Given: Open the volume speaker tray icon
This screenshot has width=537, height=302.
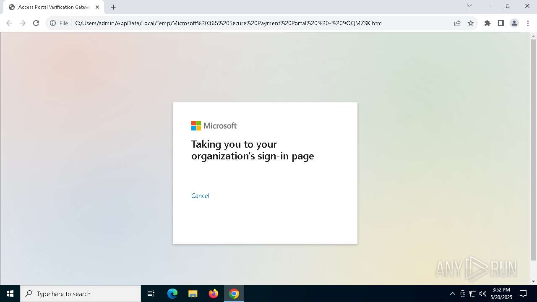Looking at the screenshot, I should [x=483, y=294].
